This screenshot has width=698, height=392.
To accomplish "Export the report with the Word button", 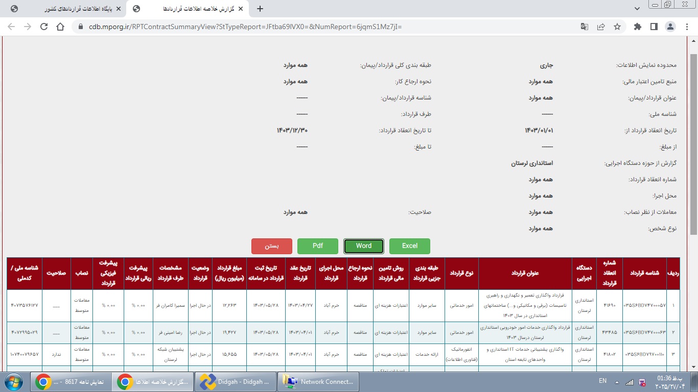I will pyautogui.click(x=364, y=246).
